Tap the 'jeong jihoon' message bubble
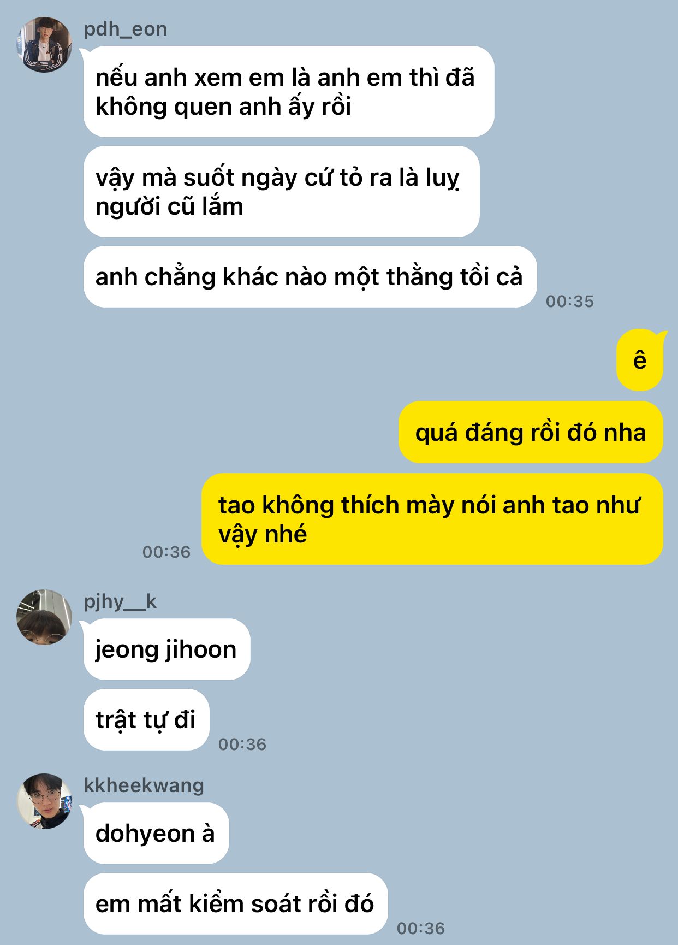 tap(166, 649)
